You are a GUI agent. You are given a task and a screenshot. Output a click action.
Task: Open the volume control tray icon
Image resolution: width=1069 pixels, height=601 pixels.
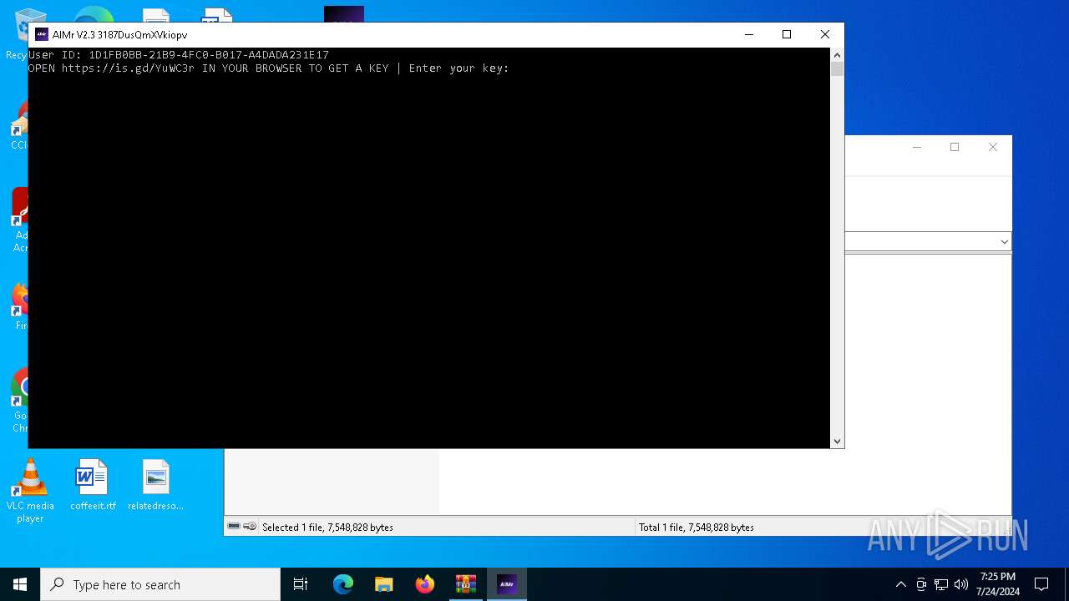[961, 584]
